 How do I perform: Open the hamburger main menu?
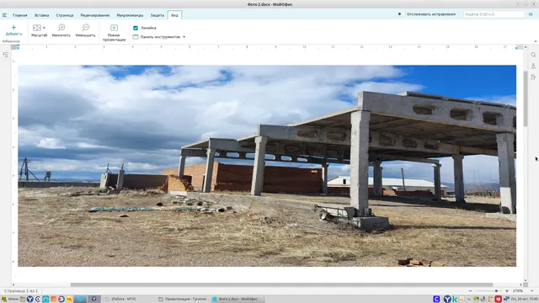(4, 15)
